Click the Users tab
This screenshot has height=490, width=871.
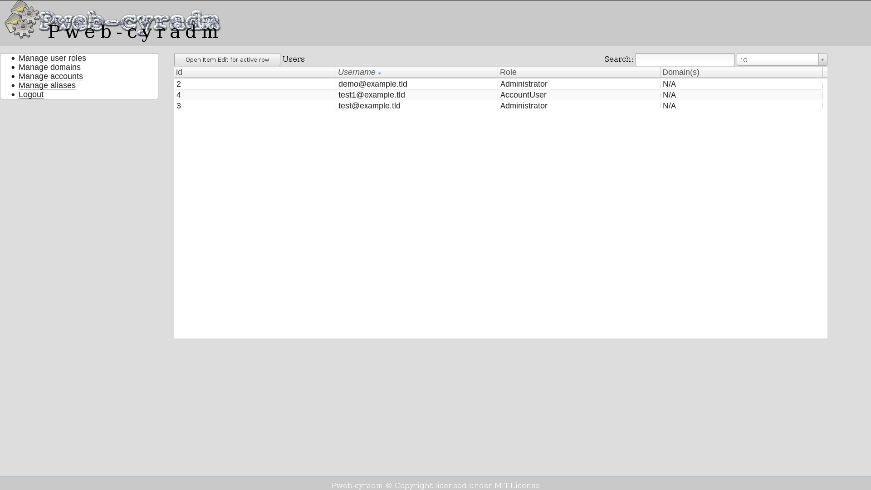294,59
